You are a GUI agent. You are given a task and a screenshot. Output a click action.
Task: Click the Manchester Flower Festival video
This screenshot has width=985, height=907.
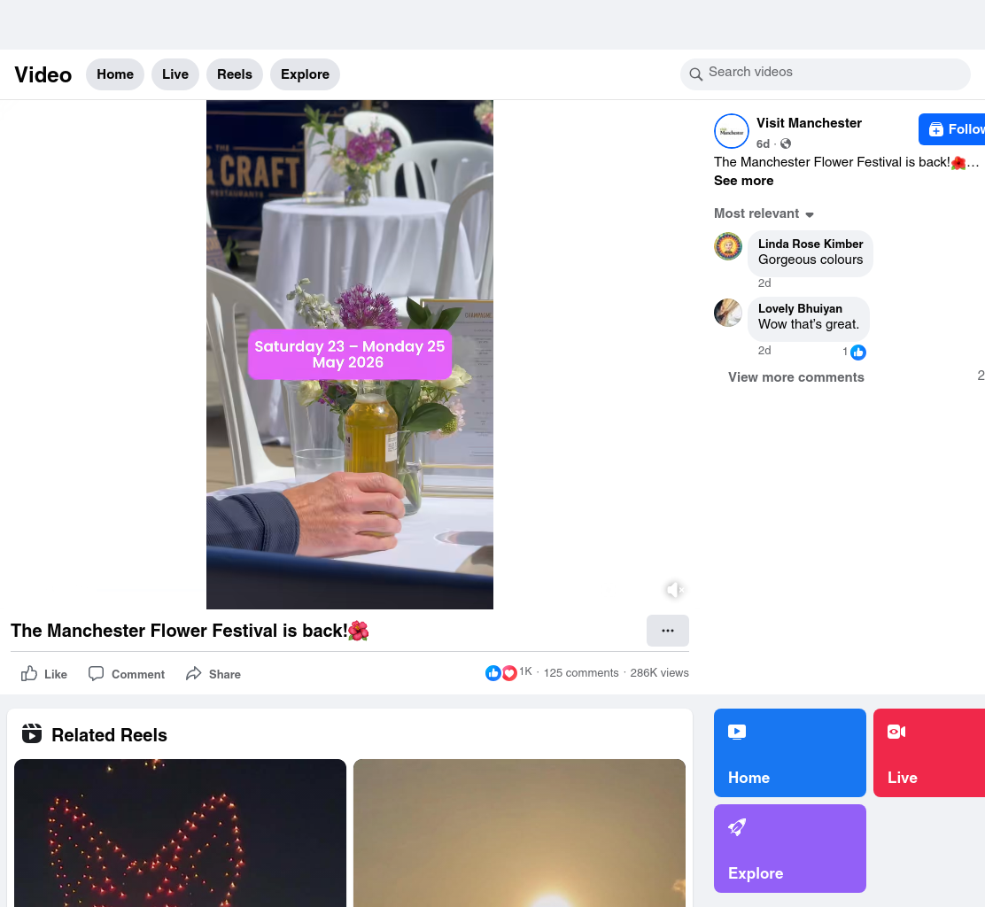350,354
